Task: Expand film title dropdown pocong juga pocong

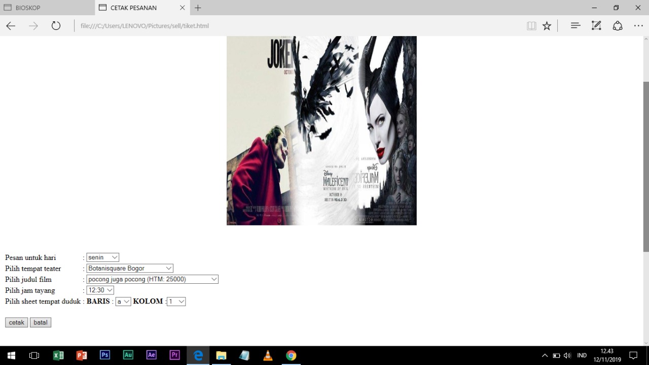Action: (152, 279)
